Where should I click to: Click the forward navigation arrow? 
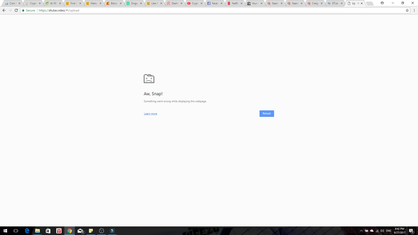10,10
